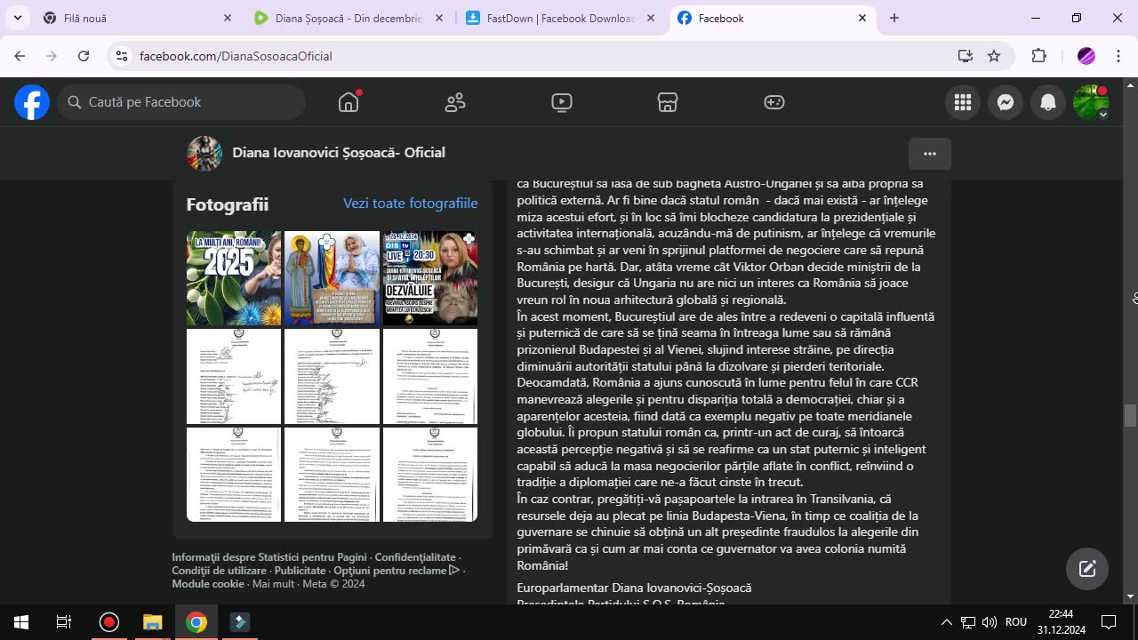Open Messenger chats icon
This screenshot has width=1138, height=640.
point(1006,102)
